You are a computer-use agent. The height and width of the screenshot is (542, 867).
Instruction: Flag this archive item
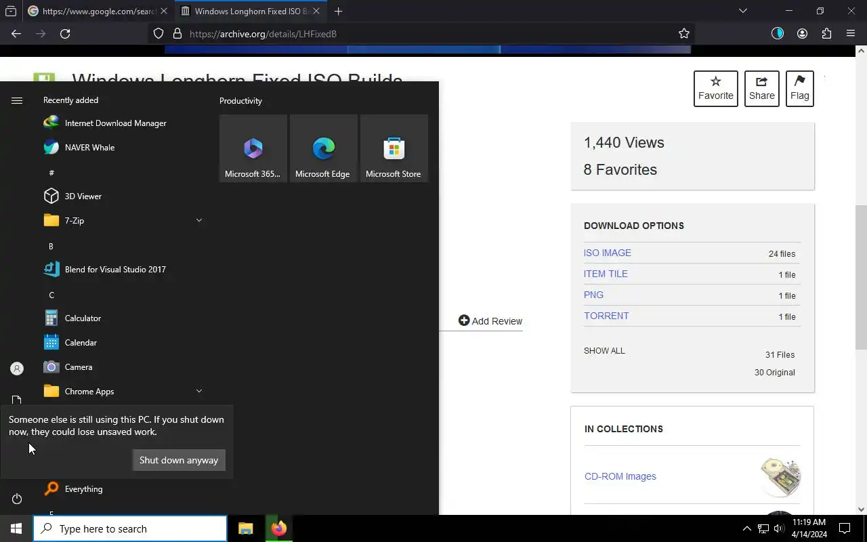800,89
